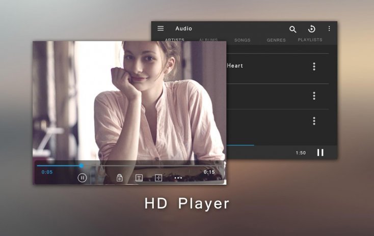The height and width of the screenshot is (236, 374).
Task: Open options menu for the second list row
Action: (314, 96)
